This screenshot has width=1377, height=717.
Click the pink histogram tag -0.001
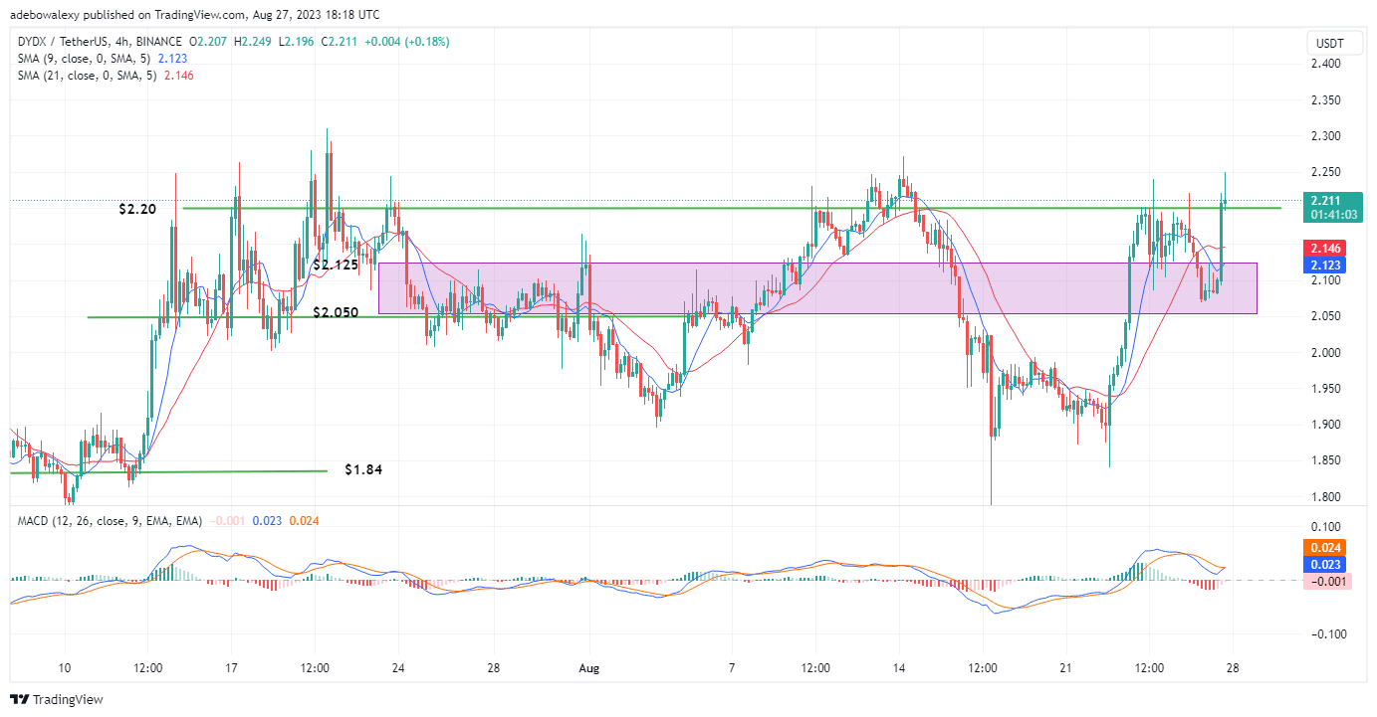click(1328, 581)
